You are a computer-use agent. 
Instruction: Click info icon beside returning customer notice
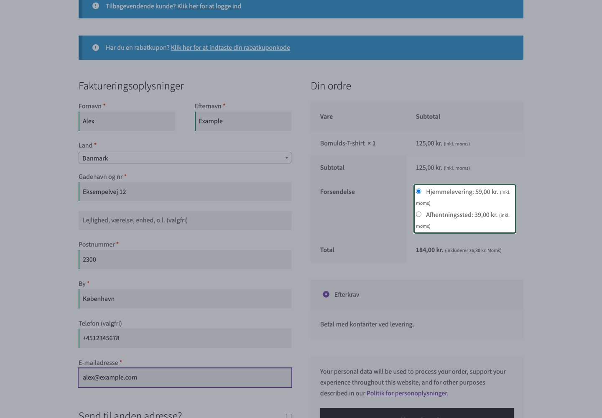point(96,6)
